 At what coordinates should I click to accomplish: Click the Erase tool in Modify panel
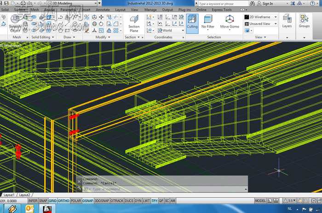click(87, 31)
